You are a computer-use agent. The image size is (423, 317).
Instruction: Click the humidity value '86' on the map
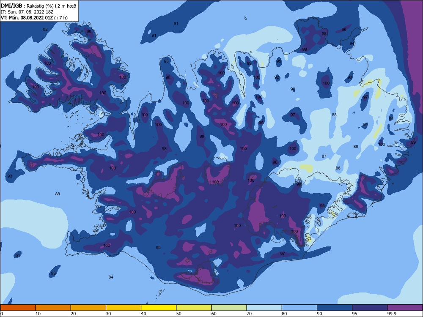(x=338, y=168)
